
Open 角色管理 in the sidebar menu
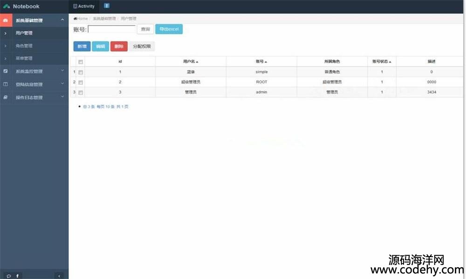pyautogui.click(x=24, y=46)
